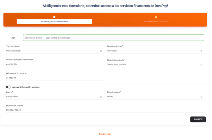Viewport: 212px width, 140px height.
Task: Follow the Iniciar sesión link
Action: (x=105, y=134)
